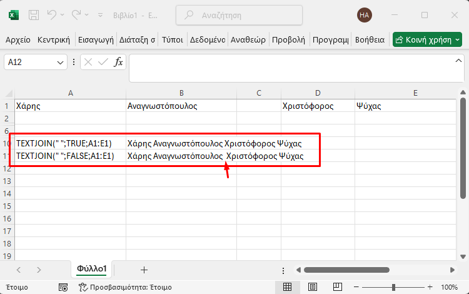Click the horizontal scrollbar left arrow
469x294 pixels.
click(298, 270)
